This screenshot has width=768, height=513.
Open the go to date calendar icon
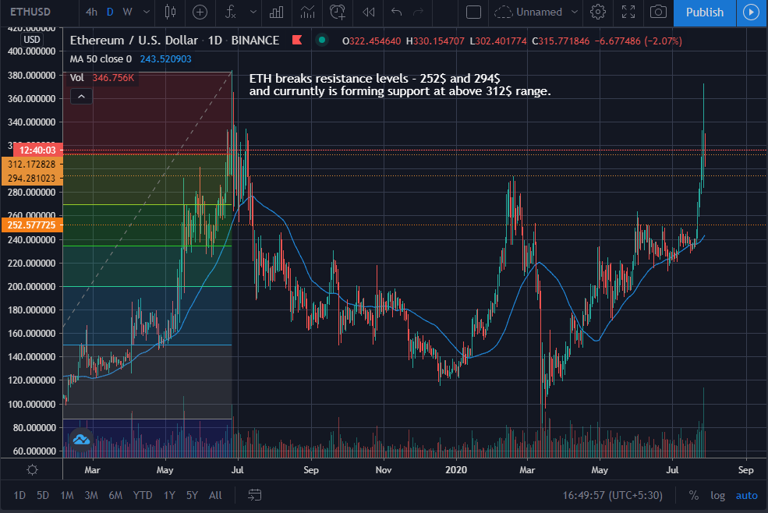[254, 495]
